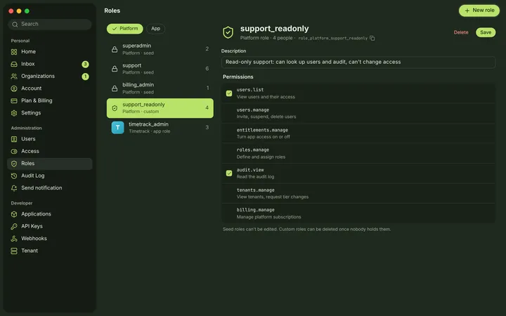Viewport: 506px width, 316px height.
Task: Select the superadmin role
Action: tap(160, 49)
